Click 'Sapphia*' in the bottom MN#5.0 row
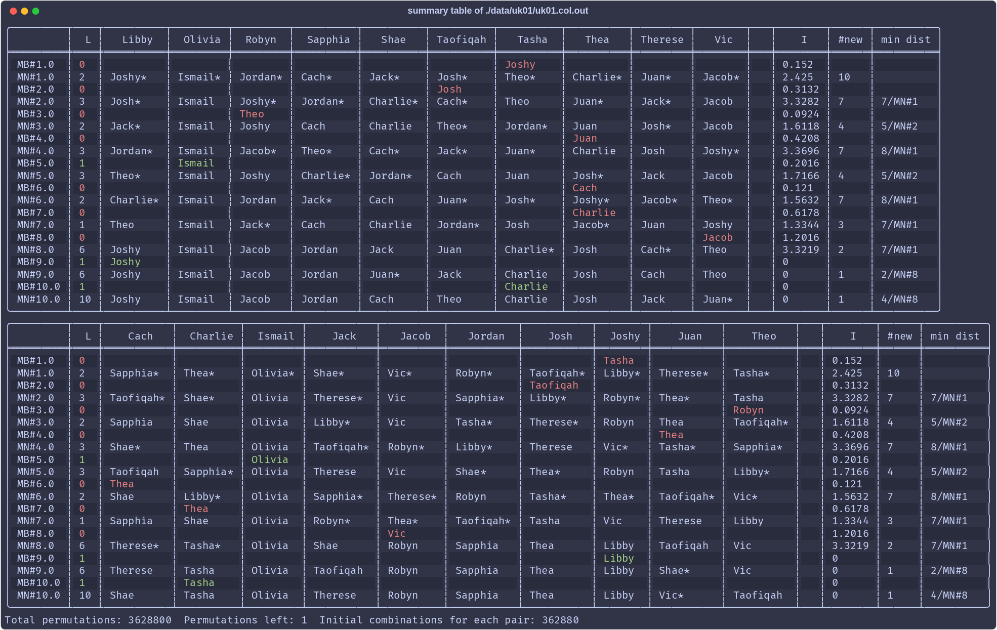 pyautogui.click(x=208, y=472)
